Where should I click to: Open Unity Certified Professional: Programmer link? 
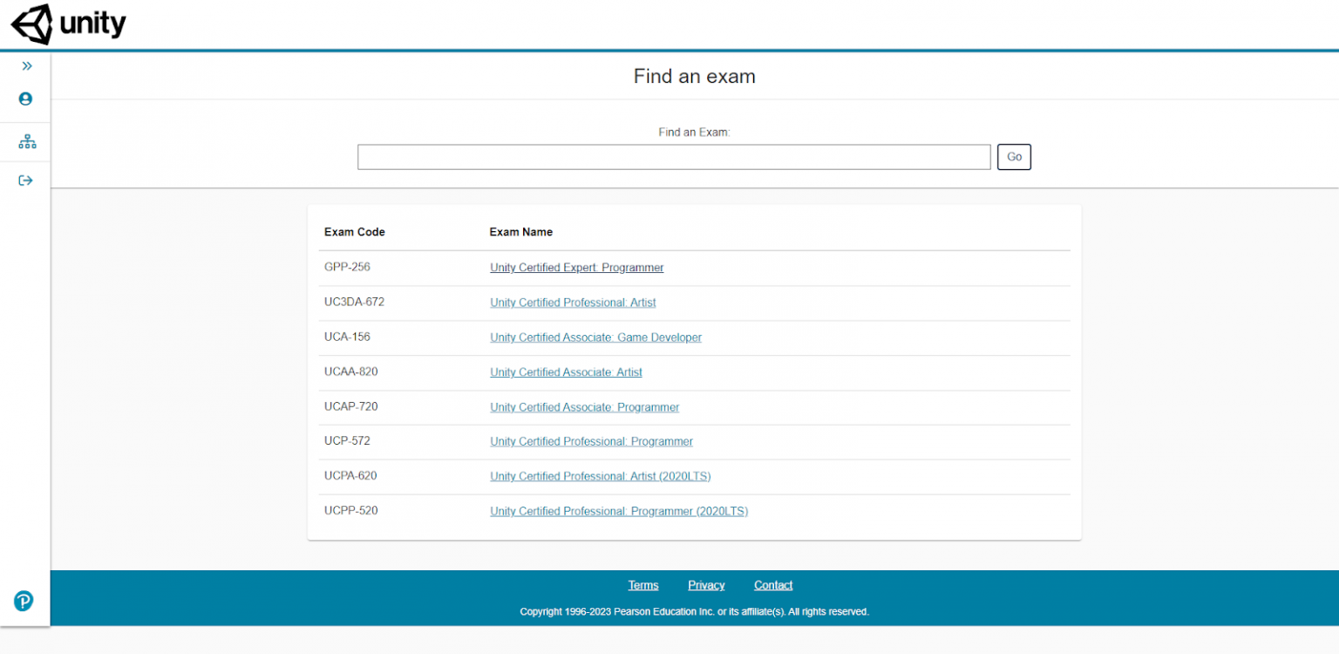[x=591, y=441]
